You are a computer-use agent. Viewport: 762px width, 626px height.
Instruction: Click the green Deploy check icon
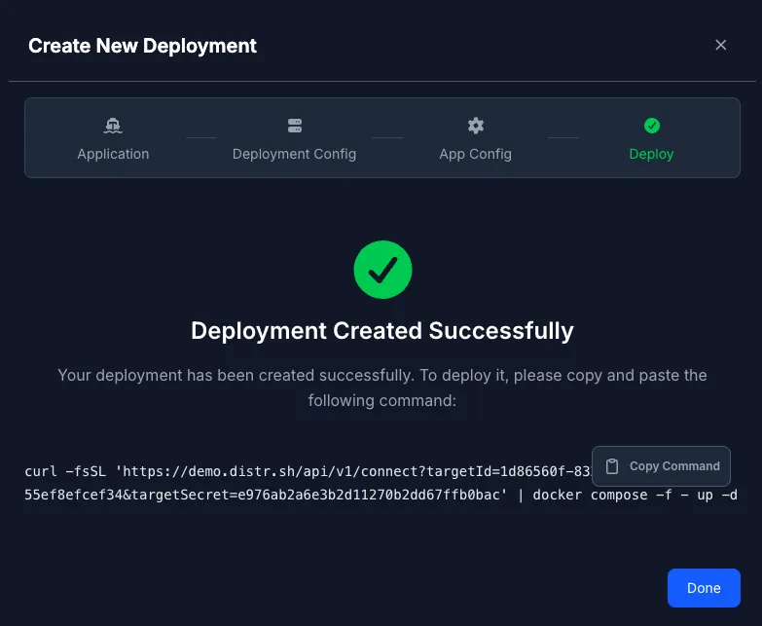651,126
